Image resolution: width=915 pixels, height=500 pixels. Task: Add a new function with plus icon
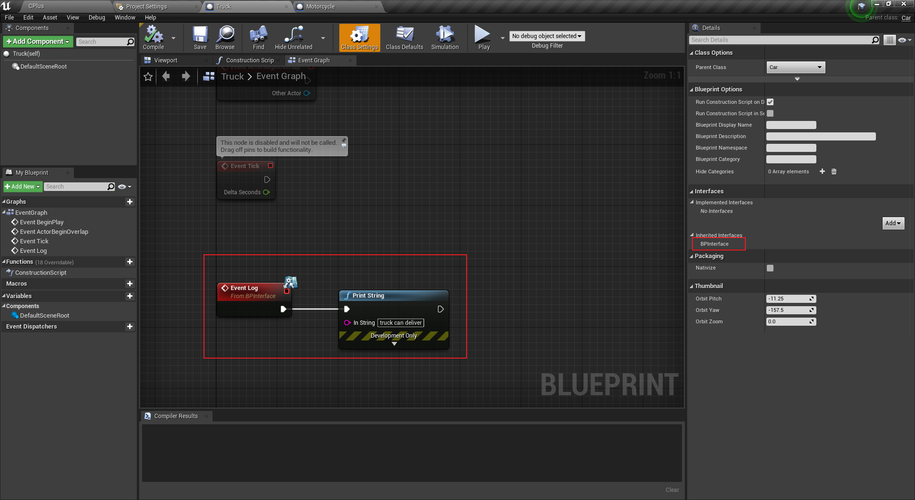tap(130, 262)
